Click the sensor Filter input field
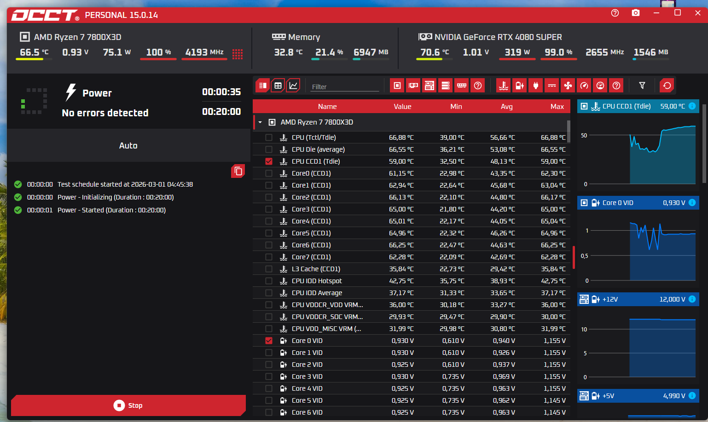This screenshot has width=708, height=422. point(344,86)
